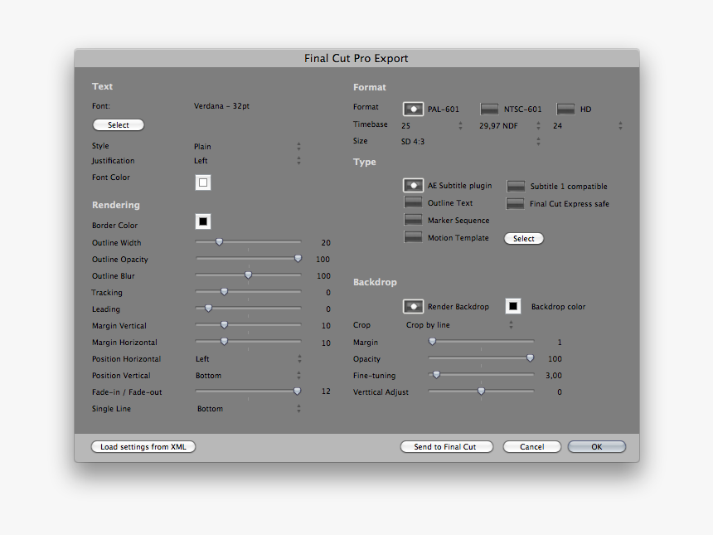Choose the HD format option
713x535 pixels.
(565, 109)
